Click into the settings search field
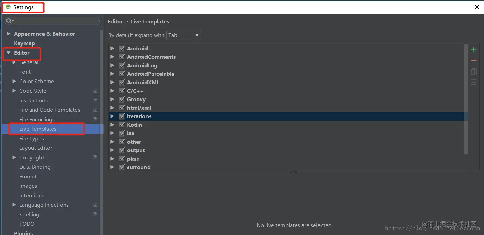Image resolution: width=484 pixels, height=235 pixels. pos(52,21)
